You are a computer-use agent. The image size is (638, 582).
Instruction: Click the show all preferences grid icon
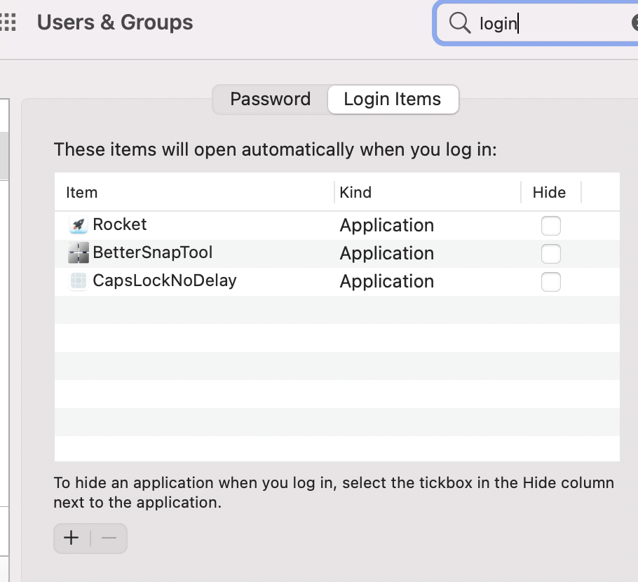coord(7,22)
